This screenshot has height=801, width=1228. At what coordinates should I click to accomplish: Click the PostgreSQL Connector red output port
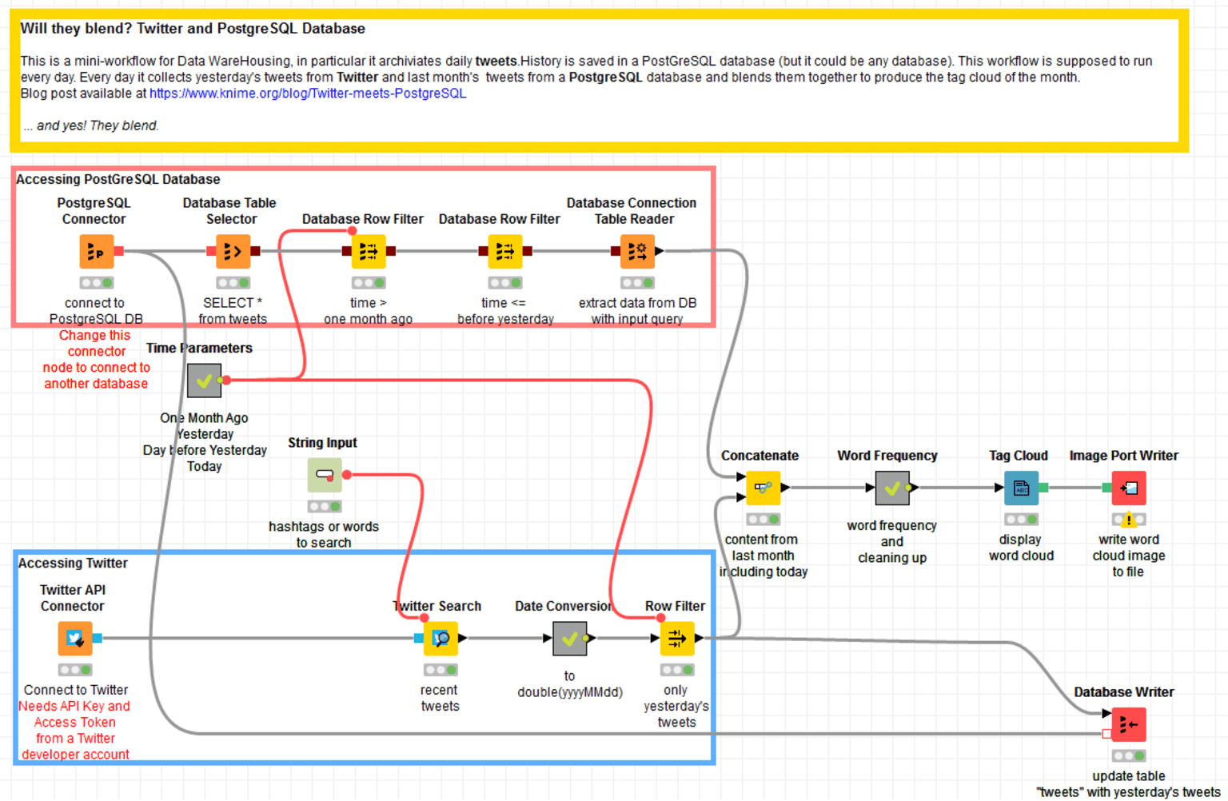coord(119,252)
